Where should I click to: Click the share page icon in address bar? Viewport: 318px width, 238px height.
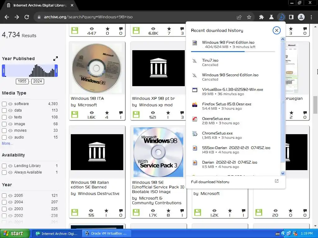(x=239, y=17)
